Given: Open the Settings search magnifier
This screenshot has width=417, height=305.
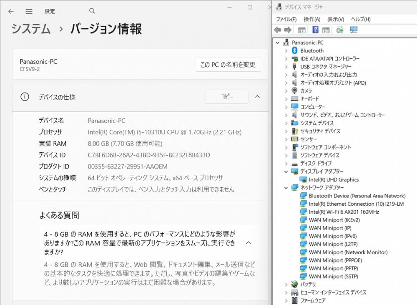Looking at the screenshot, I should point(92,11).
